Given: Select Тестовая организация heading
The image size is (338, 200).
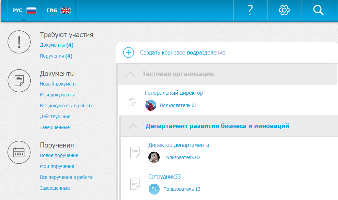Looking at the screenshot, I should click(178, 74).
